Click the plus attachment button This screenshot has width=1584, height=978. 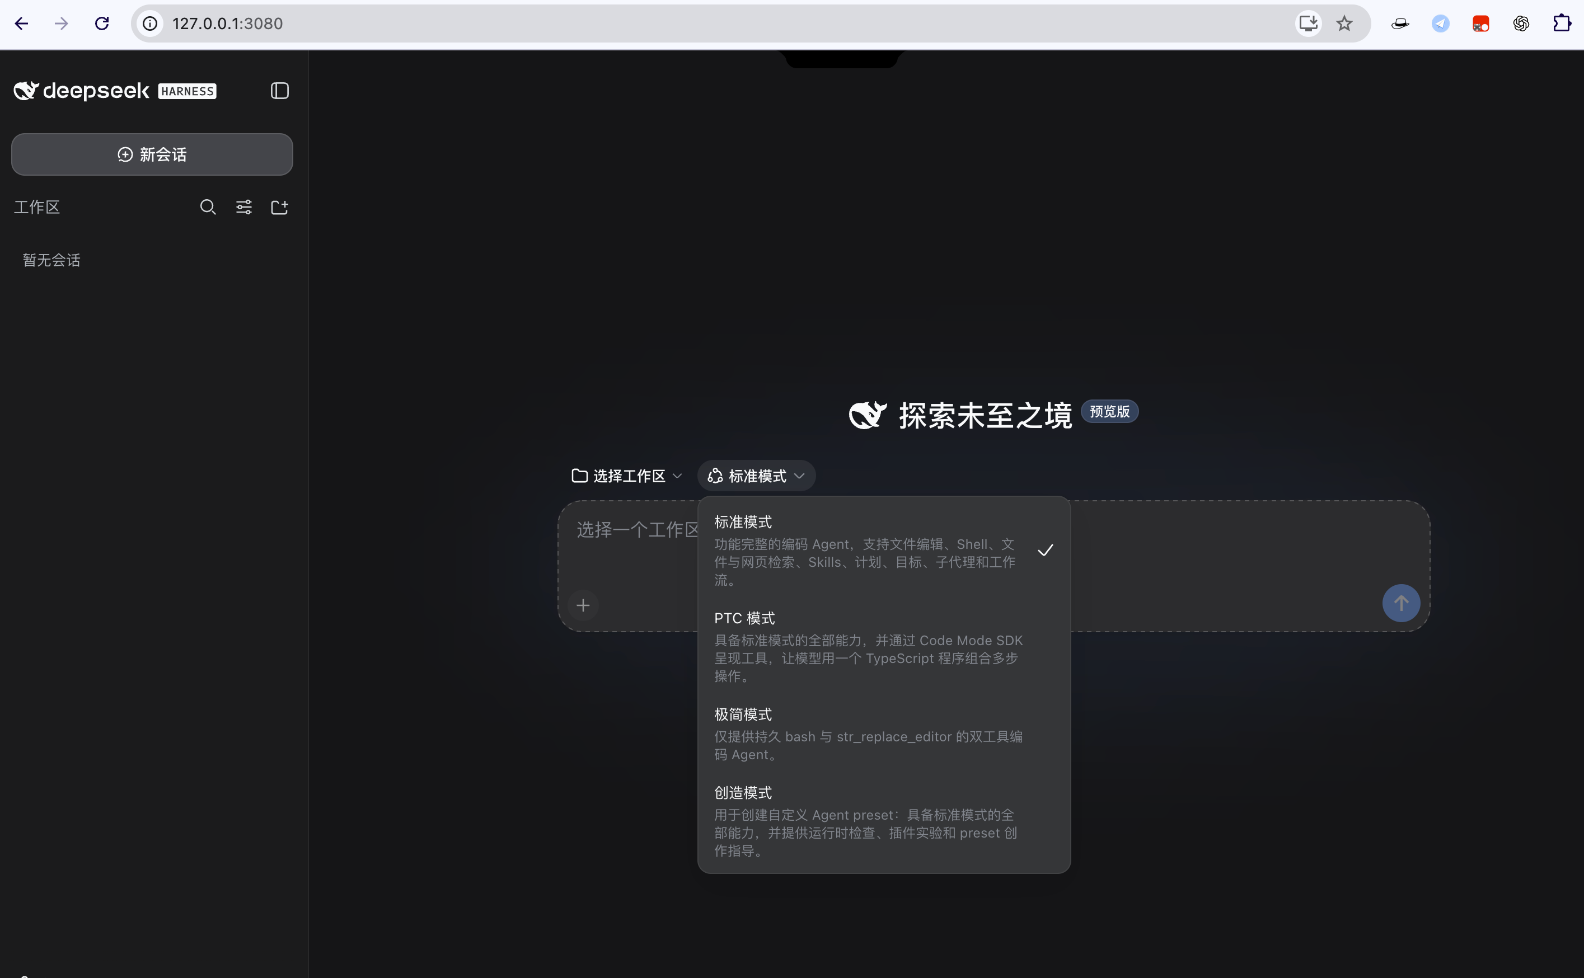583,605
